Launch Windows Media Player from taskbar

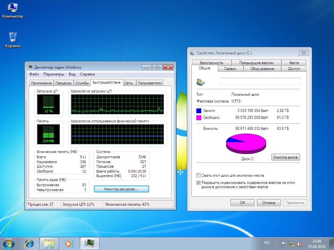pyautogui.click(x=69, y=243)
